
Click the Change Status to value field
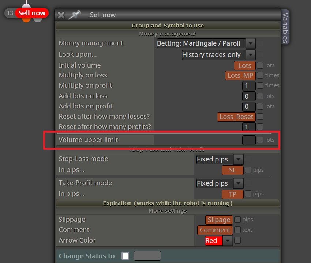147,256
